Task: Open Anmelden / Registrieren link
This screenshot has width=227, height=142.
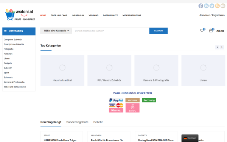Action: [212, 15]
